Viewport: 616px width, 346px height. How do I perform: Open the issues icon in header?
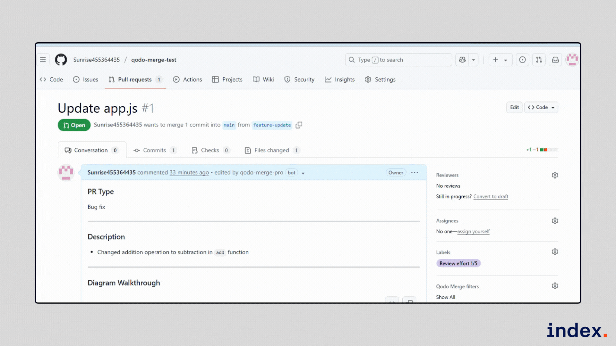(x=522, y=60)
